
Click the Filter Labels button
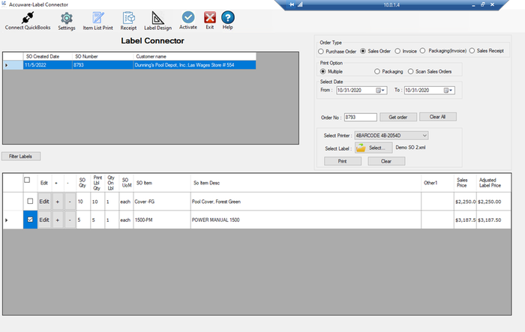pos(21,157)
